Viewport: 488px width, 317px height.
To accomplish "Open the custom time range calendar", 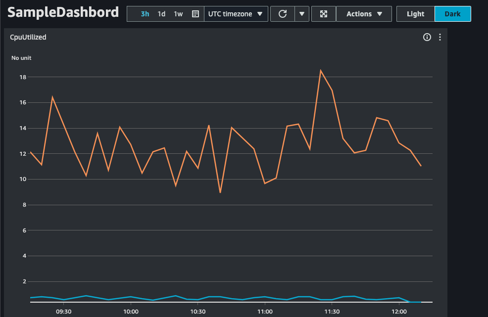I will coord(195,14).
